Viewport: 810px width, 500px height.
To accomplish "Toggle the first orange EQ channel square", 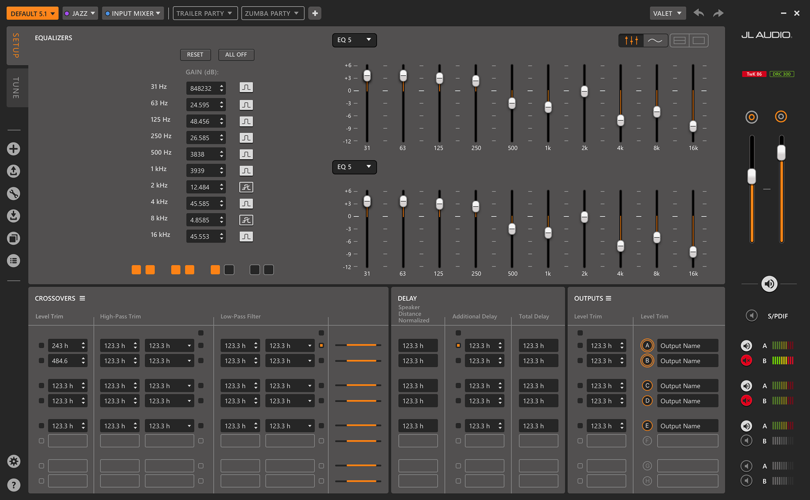I will coord(136,270).
